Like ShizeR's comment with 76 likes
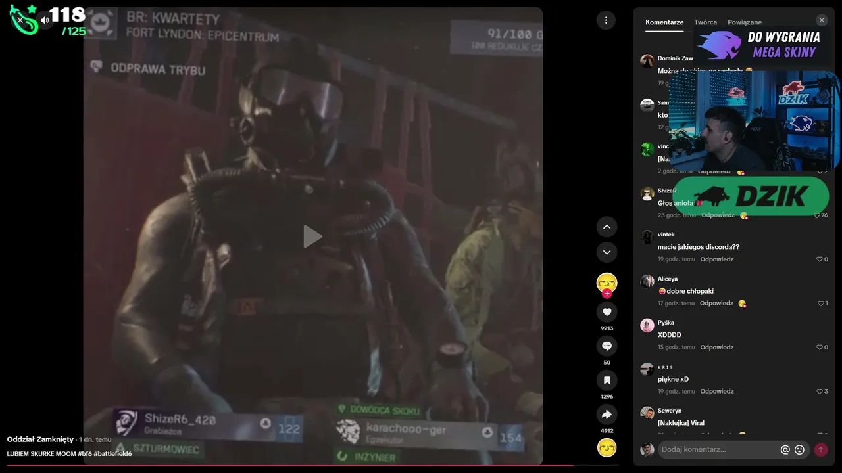Viewport: 842px width, 473px height. [x=818, y=215]
